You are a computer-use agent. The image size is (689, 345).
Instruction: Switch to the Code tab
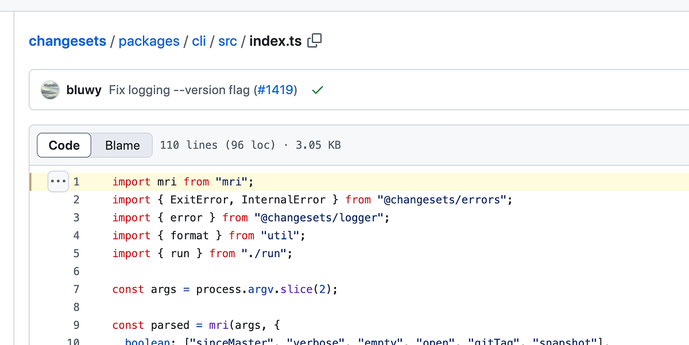[x=63, y=145]
